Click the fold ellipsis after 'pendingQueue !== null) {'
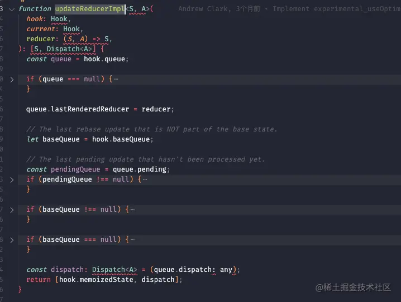 coord(145,179)
